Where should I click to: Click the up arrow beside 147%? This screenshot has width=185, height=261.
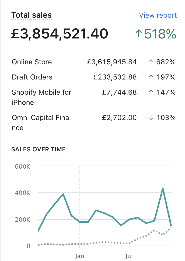[x=151, y=92]
